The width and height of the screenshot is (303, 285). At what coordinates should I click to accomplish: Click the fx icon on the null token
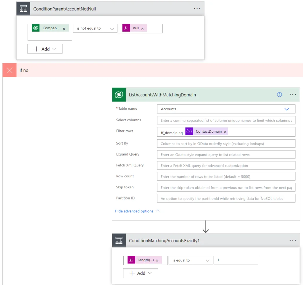click(127, 28)
